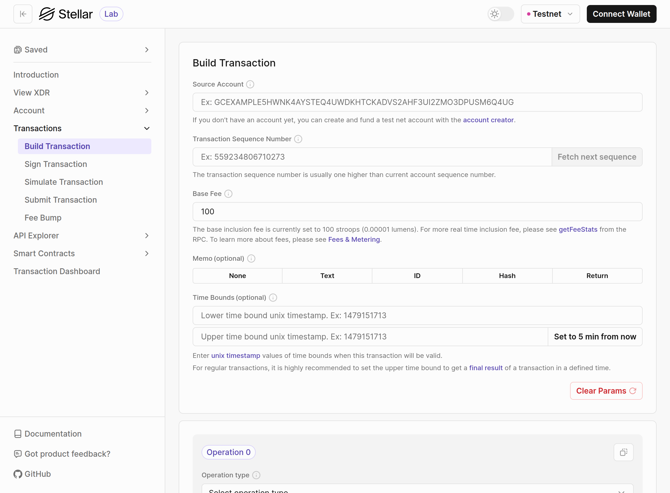Click the Documentation book icon
The height and width of the screenshot is (493, 670).
17,434
